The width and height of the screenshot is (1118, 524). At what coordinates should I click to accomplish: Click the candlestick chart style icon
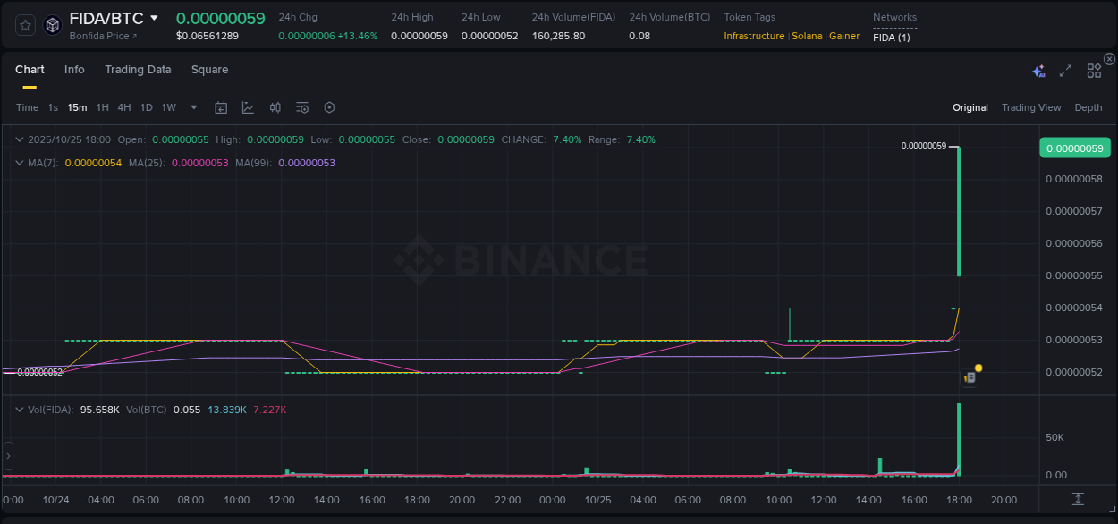point(275,107)
